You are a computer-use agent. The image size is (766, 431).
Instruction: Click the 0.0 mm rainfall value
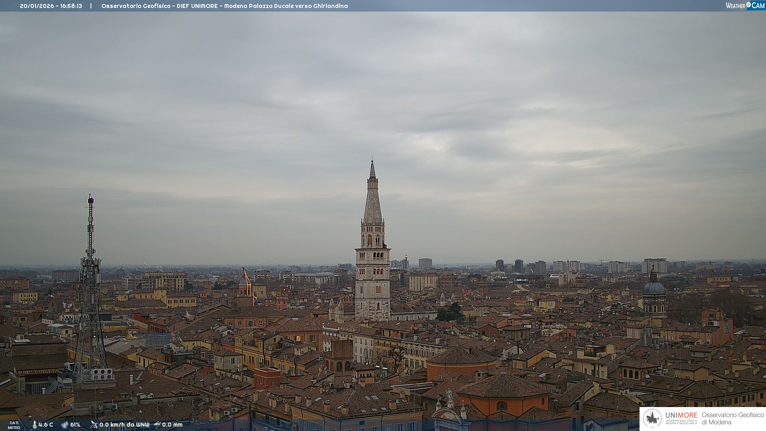pyautogui.click(x=172, y=425)
